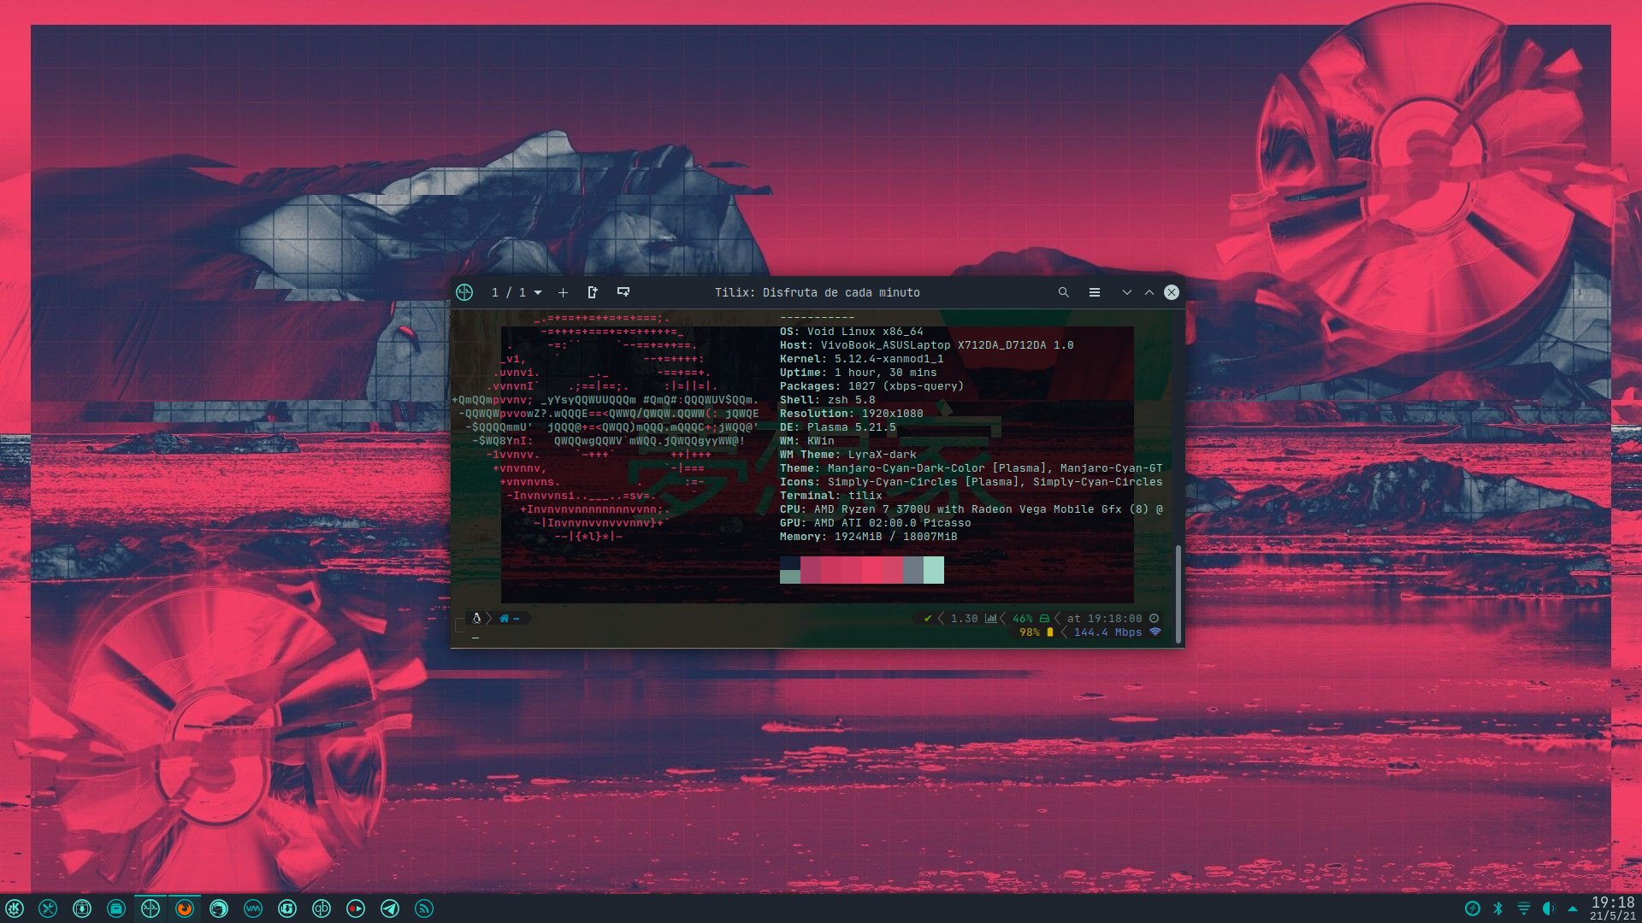Click the down chevron in Tilix titlebar
The width and height of the screenshot is (1642, 923).
coord(1126,292)
